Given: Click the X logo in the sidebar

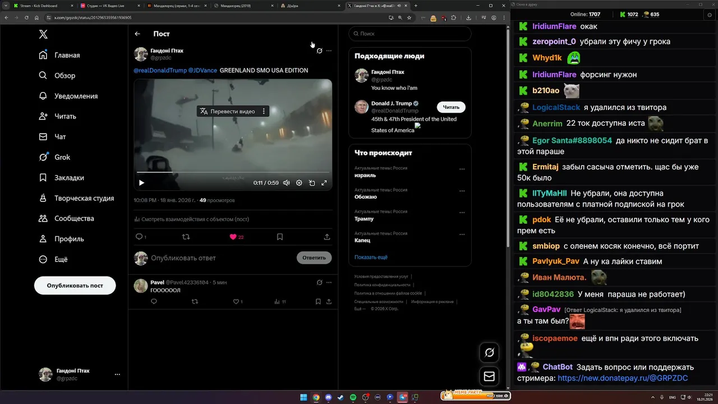Looking at the screenshot, I should click(43, 34).
